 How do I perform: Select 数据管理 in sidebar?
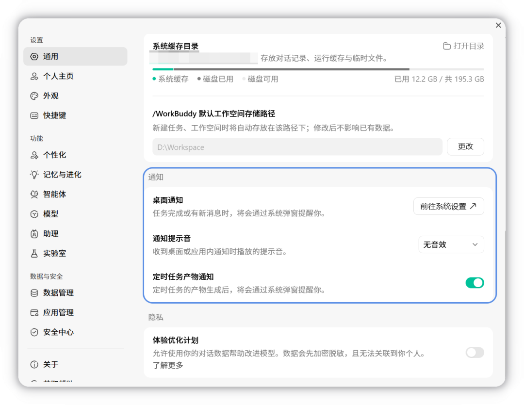pos(75,293)
